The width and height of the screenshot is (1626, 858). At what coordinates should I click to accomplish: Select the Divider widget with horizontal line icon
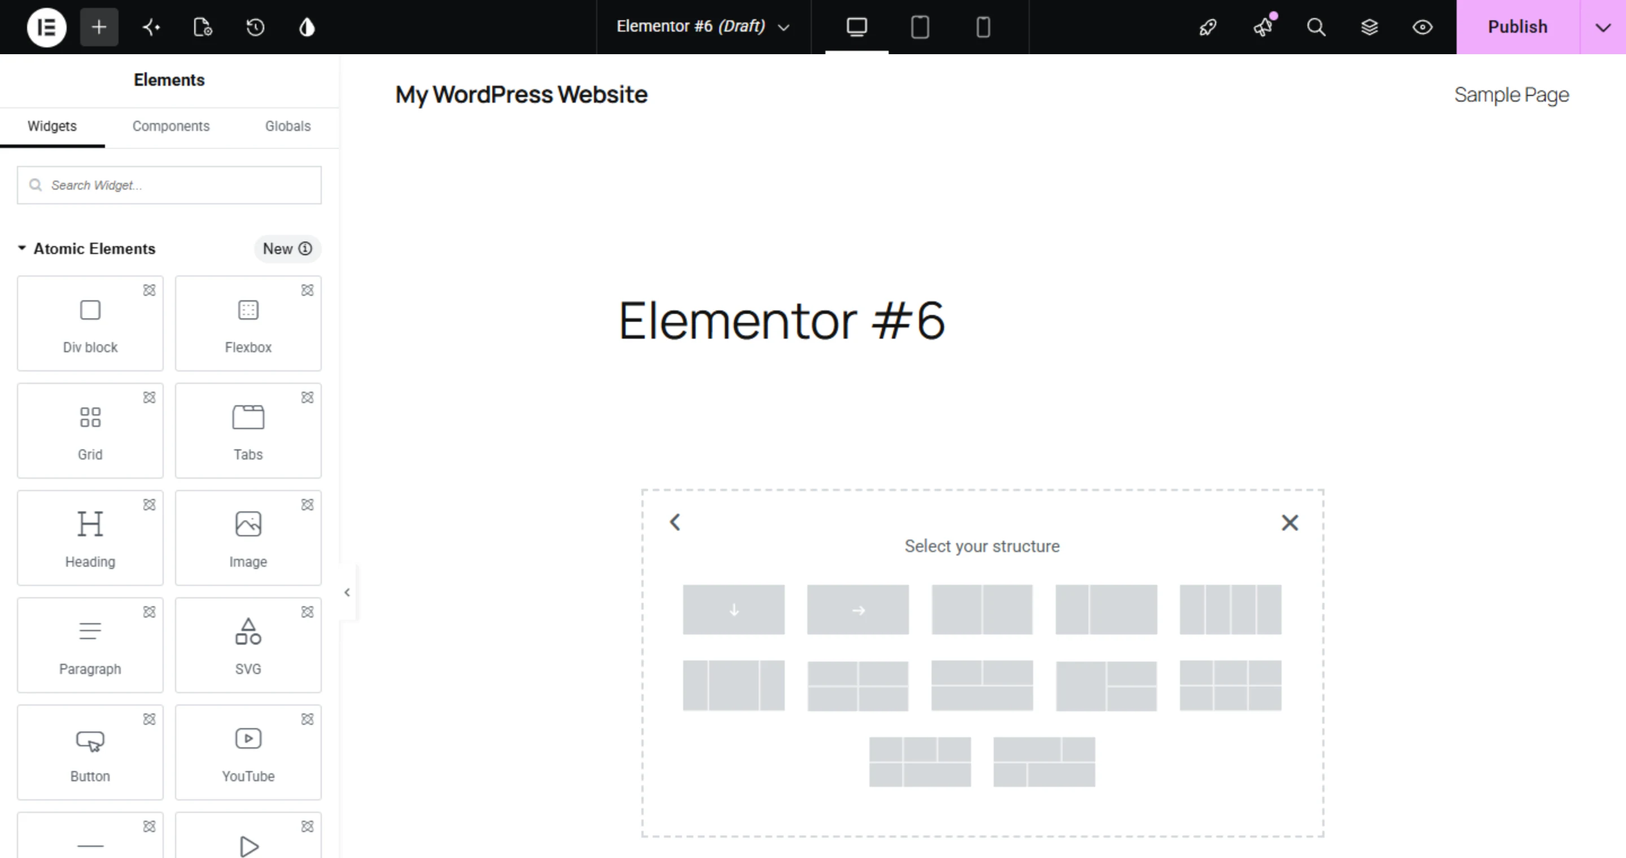click(90, 835)
